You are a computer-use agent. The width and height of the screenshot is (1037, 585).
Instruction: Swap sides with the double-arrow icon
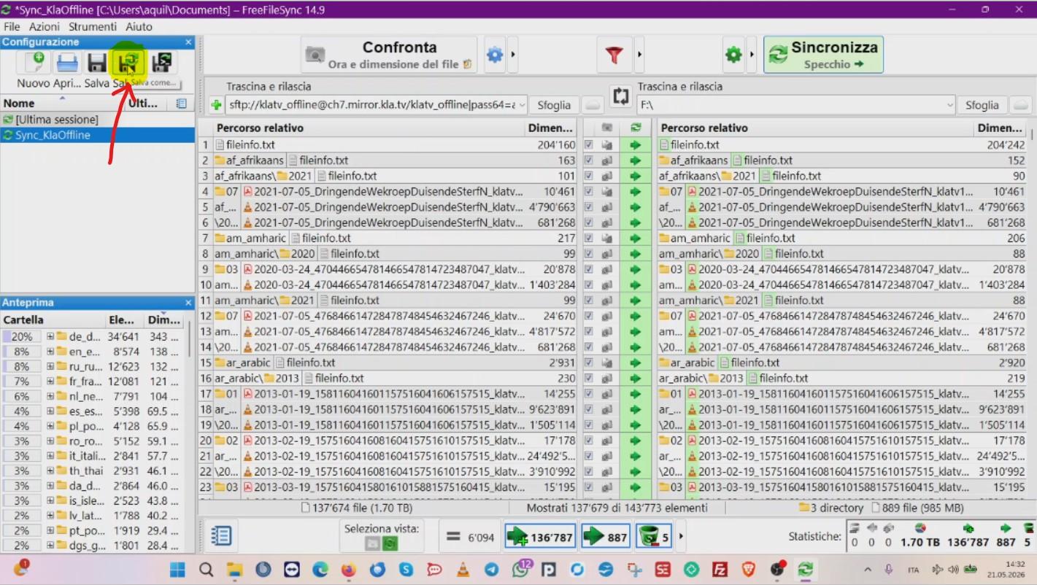(x=620, y=96)
